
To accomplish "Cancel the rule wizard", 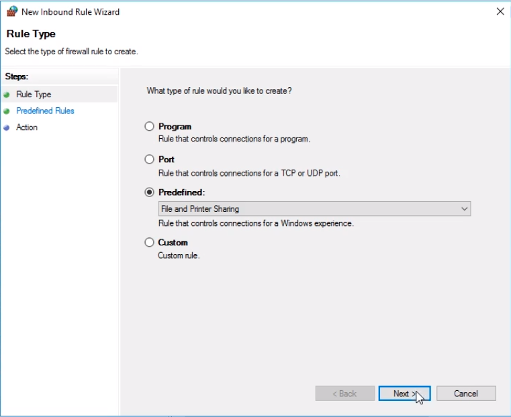I will pyautogui.click(x=466, y=394).
